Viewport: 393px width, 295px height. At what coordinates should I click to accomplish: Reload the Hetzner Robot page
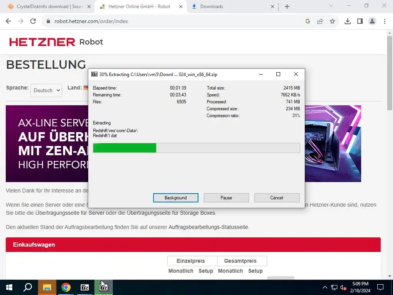(33, 22)
